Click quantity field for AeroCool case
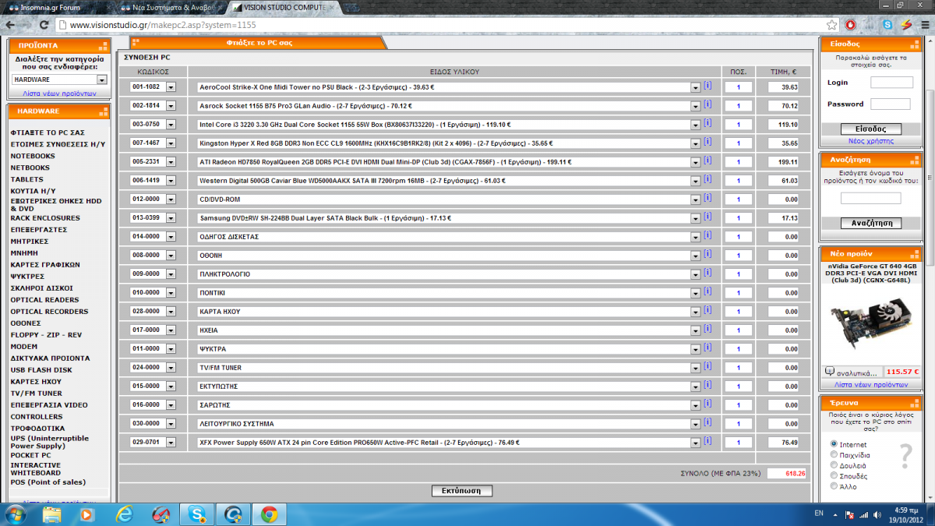 (738, 87)
